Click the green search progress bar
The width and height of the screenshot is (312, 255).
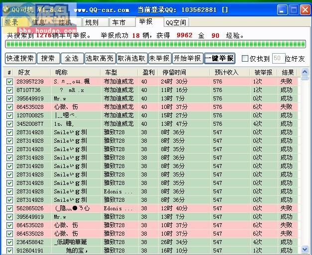pyautogui.click(x=155, y=44)
